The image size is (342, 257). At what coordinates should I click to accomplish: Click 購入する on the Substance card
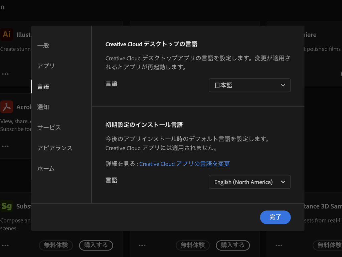(x=96, y=245)
